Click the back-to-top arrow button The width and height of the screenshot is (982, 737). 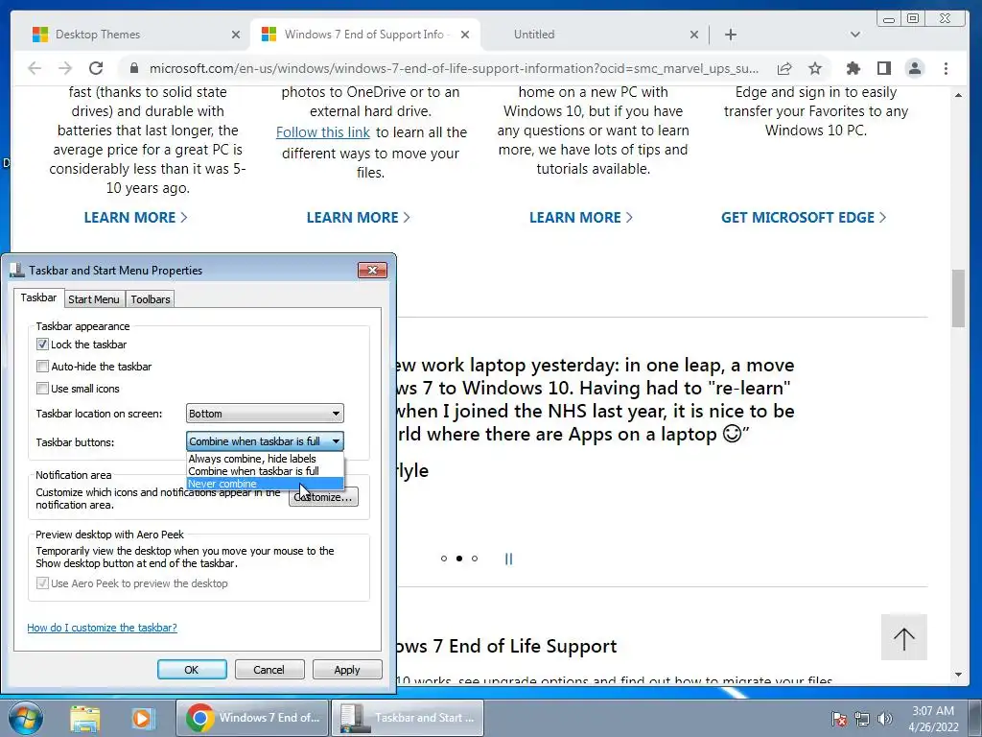[x=903, y=637]
